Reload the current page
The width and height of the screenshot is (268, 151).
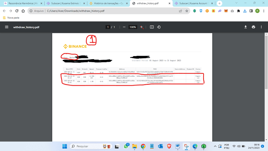coord(17,11)
